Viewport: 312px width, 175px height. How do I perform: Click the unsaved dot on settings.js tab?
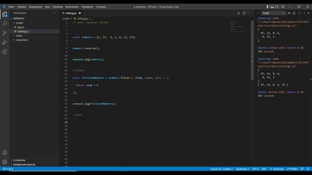pyautogui.click(x=80, y=13)
